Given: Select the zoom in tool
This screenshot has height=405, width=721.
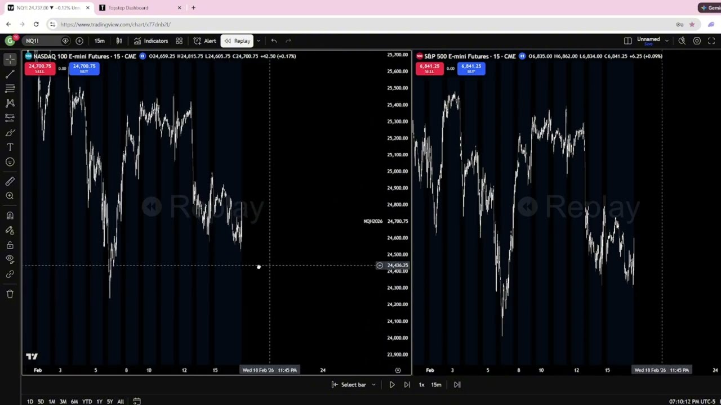Looking at the screenshot, I should tap(10, 196).
